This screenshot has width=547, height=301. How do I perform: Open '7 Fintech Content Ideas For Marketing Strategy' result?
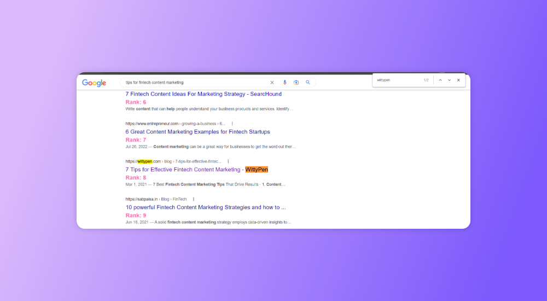pos(203,94)
